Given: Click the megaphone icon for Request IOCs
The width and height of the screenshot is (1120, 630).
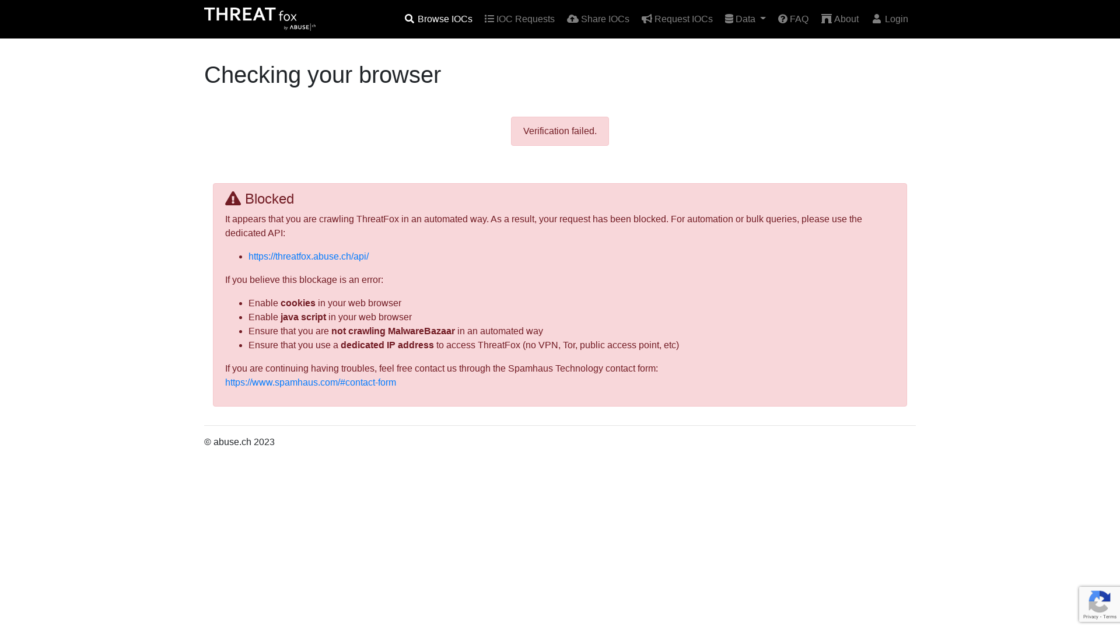Looking at the screenshot, I should coord(647,19).
